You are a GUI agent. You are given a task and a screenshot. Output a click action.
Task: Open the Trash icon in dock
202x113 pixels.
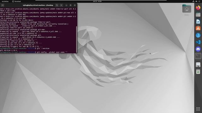click(x=198, y=72)
